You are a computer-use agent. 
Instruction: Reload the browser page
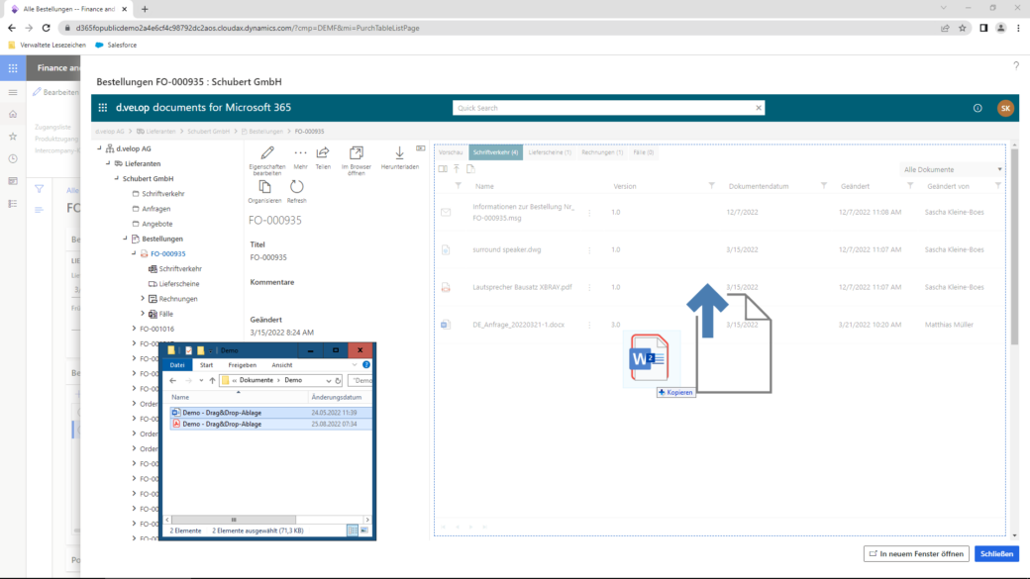[x=46, y=29]
